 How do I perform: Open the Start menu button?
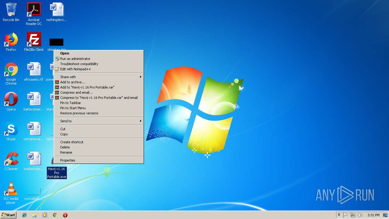(8, 215)
